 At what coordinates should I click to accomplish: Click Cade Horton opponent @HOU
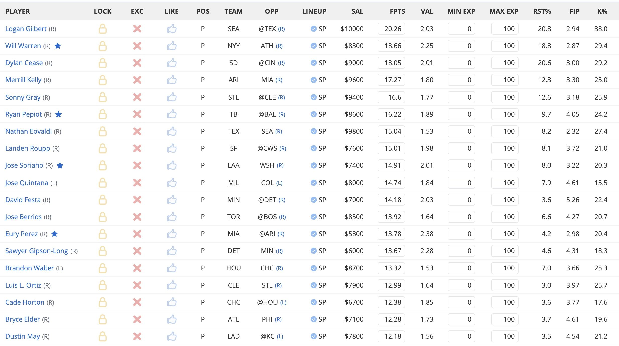[267, 302]
